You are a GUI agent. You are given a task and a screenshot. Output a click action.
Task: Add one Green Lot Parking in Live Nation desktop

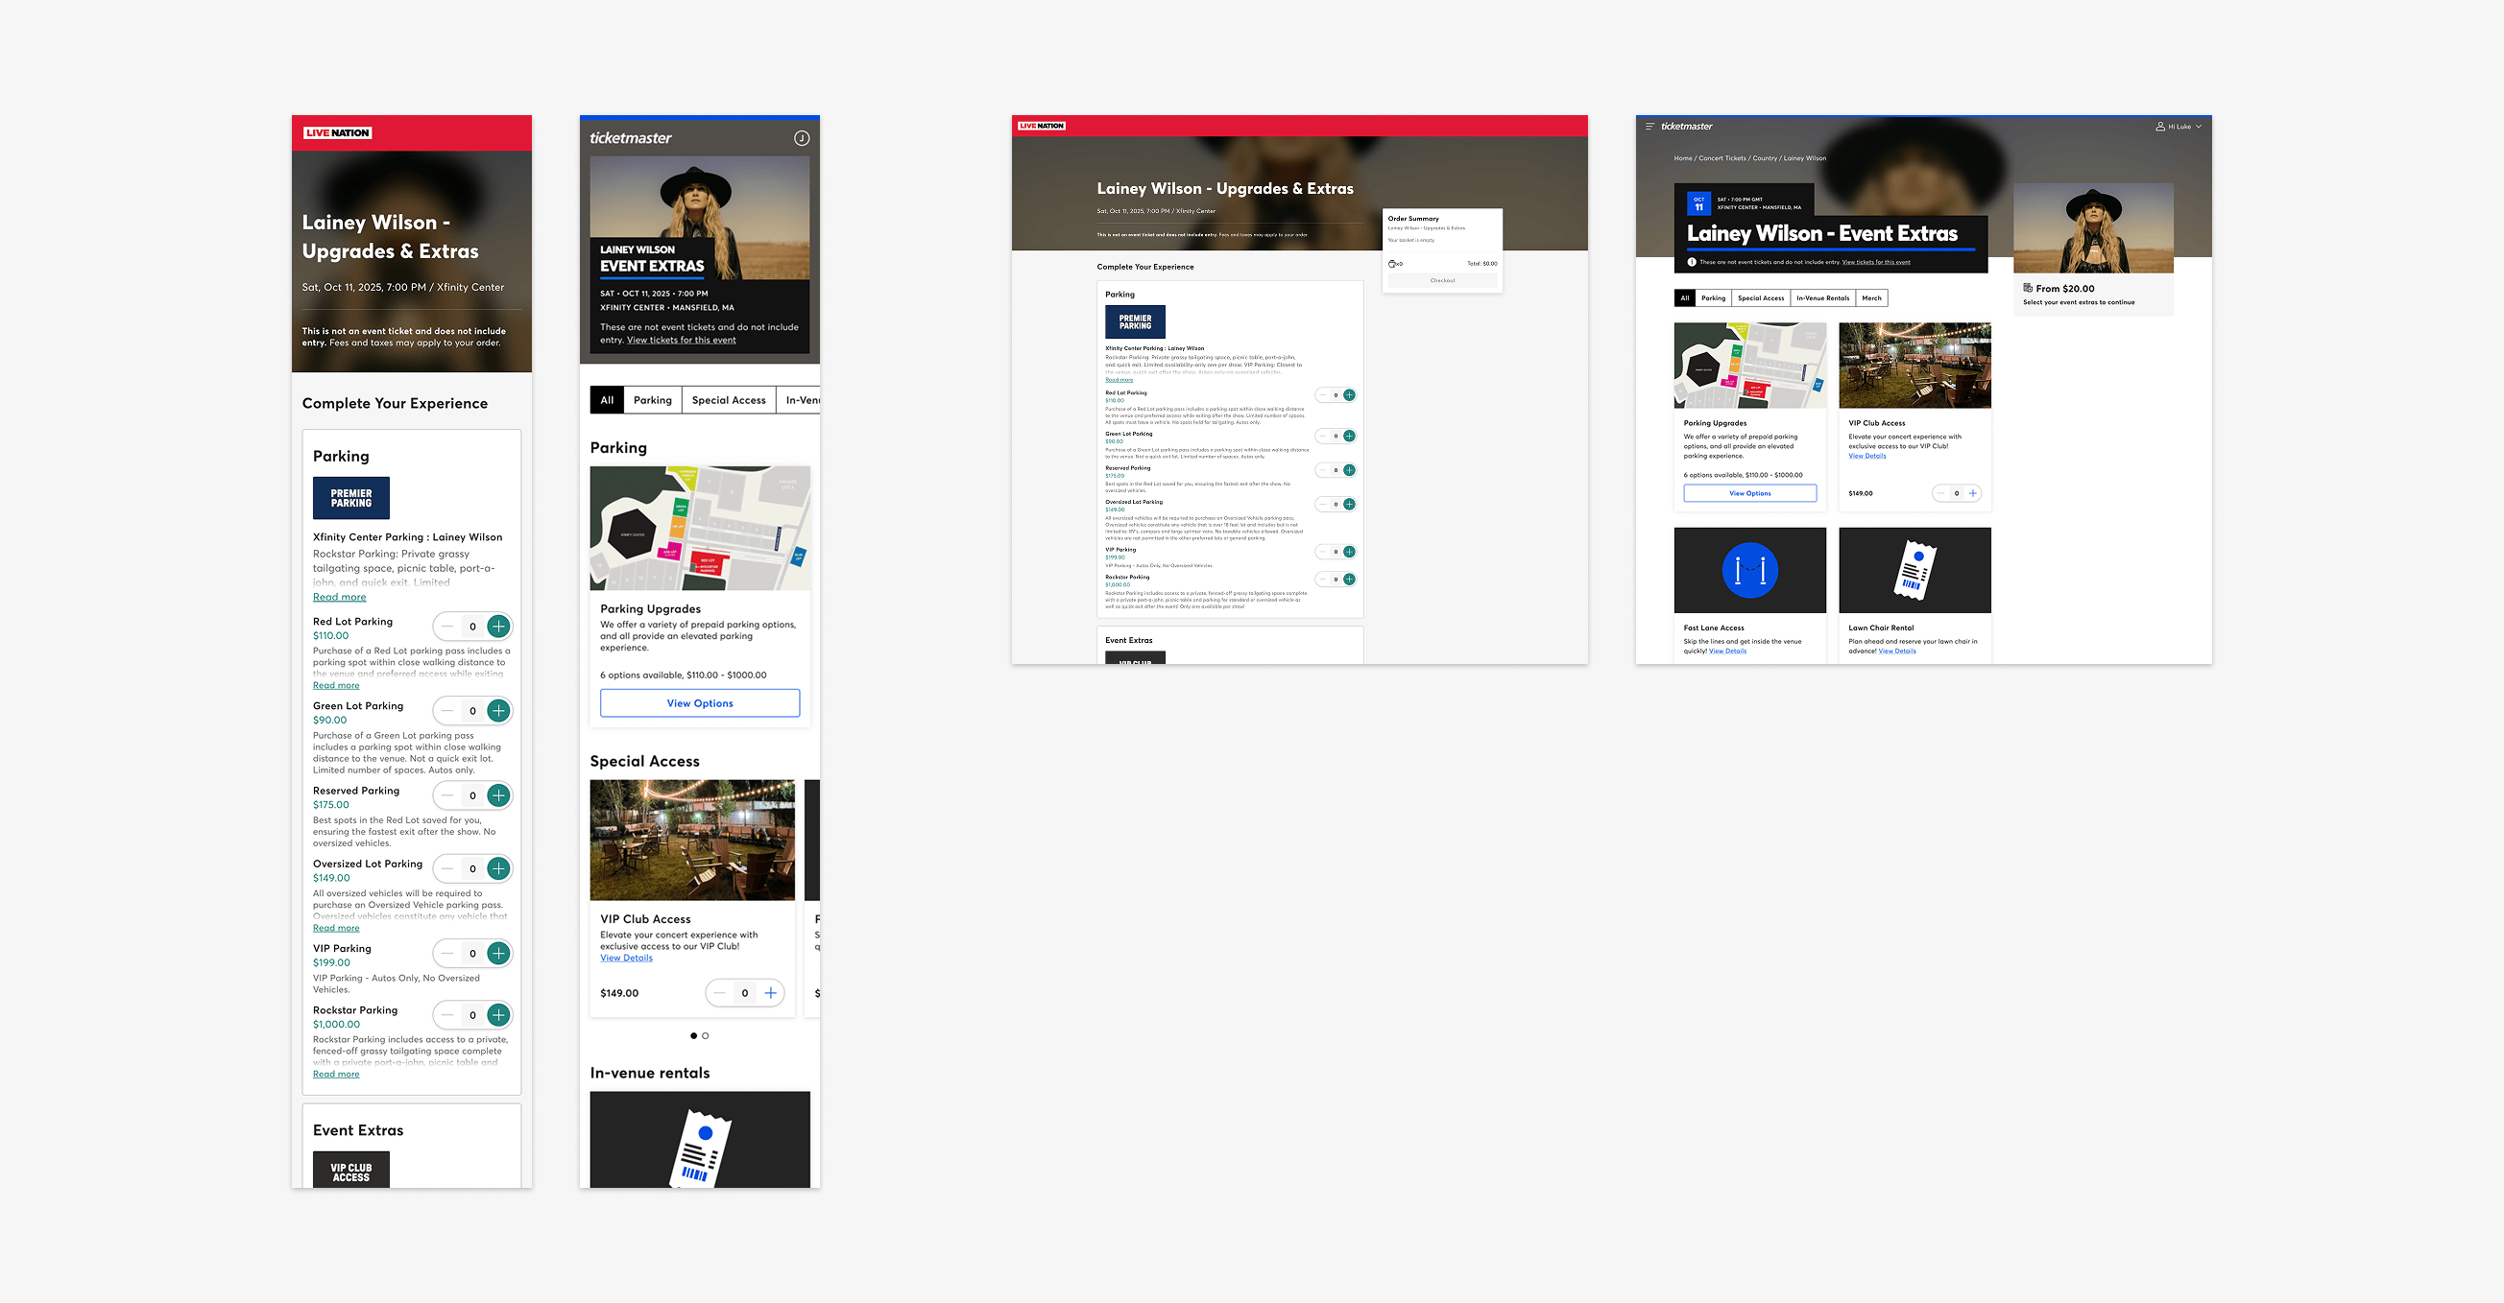1349,437
